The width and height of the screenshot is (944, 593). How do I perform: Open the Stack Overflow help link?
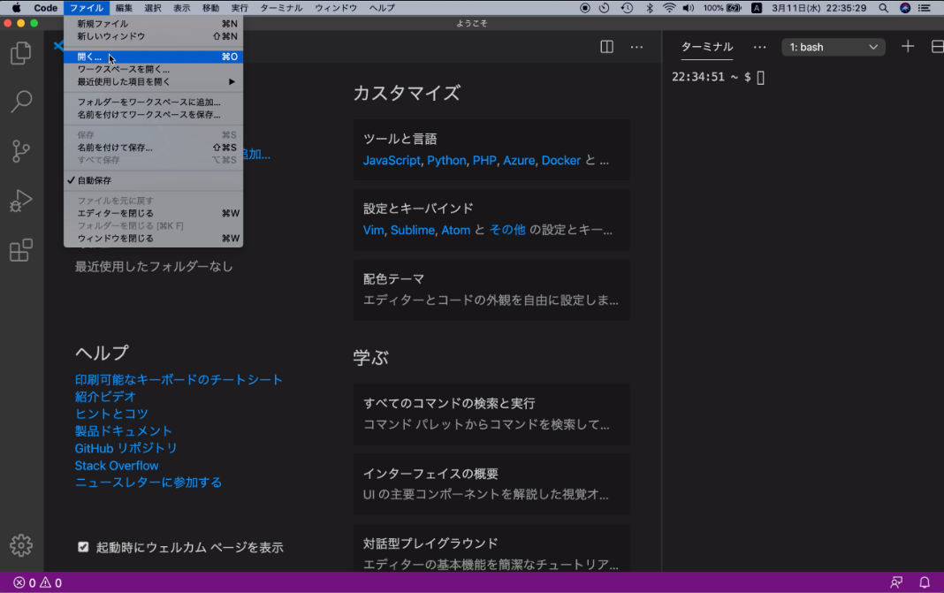click(116, 466)
